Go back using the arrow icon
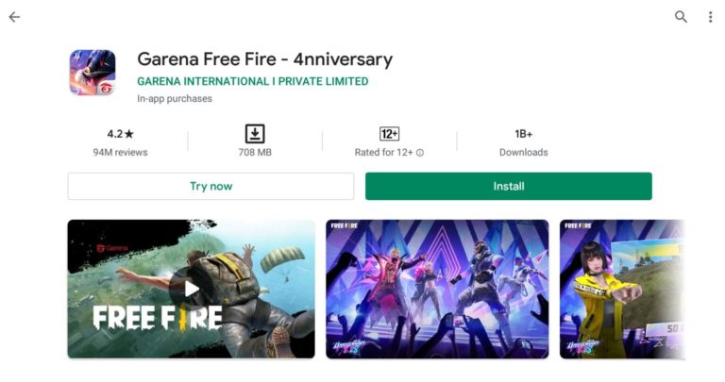Screen dimensions: 725x382 [x=14, y=17]
